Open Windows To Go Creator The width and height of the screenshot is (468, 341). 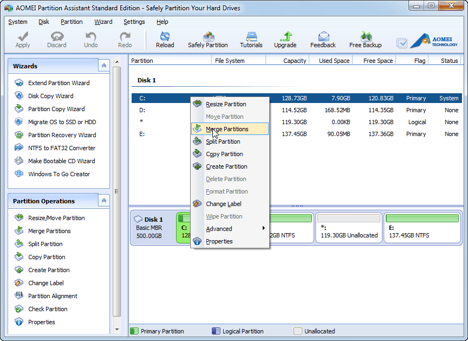coord(53,174)
